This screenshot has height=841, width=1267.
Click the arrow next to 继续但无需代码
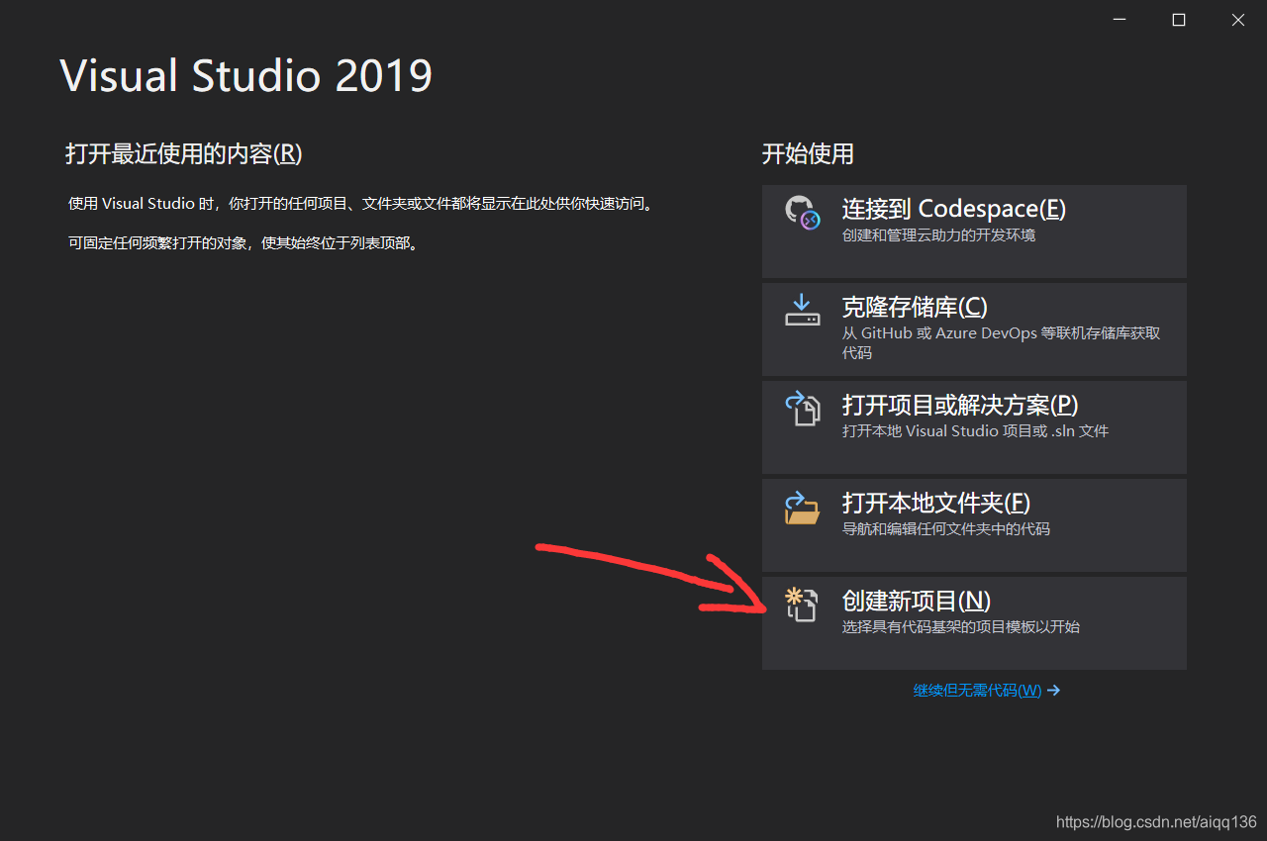[x=1053, y=691]
